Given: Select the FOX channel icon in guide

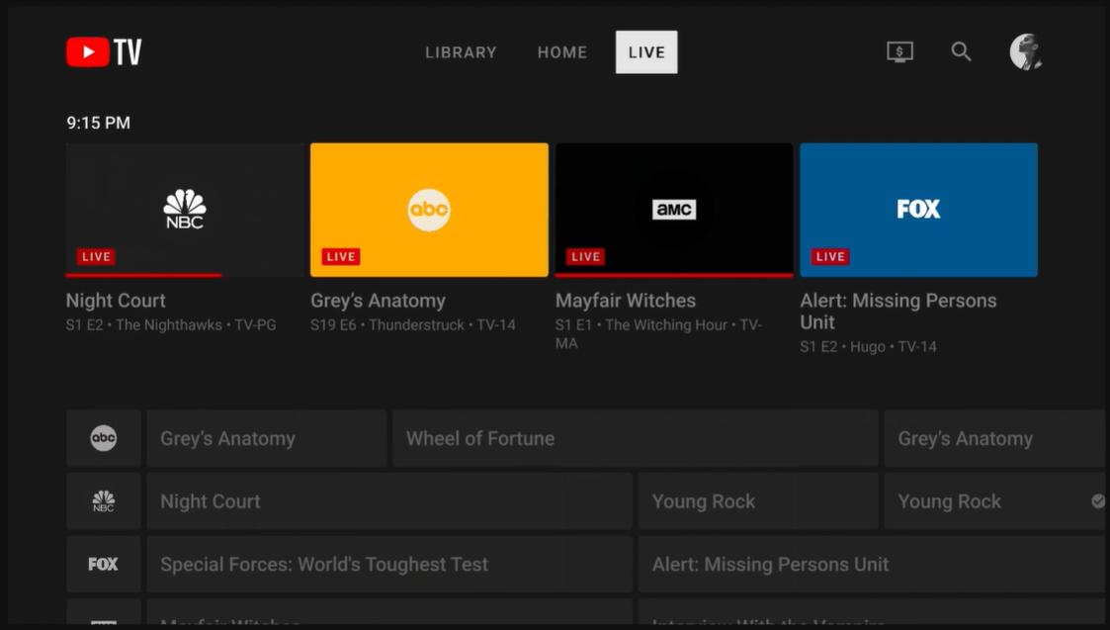Looking at the screenshot, I should point(104,564).
